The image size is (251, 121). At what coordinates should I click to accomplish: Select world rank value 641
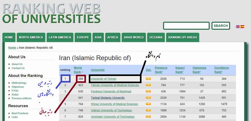coord(81,98)
